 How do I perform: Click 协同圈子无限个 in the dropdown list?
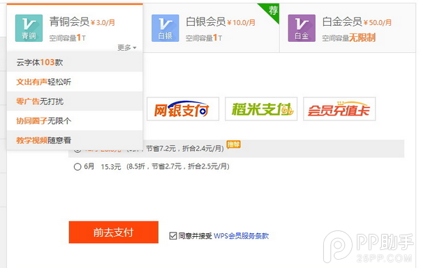tap(75, 120)
